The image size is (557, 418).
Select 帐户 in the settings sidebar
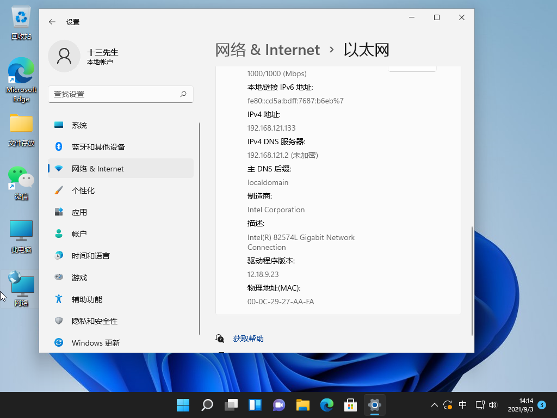80,233
